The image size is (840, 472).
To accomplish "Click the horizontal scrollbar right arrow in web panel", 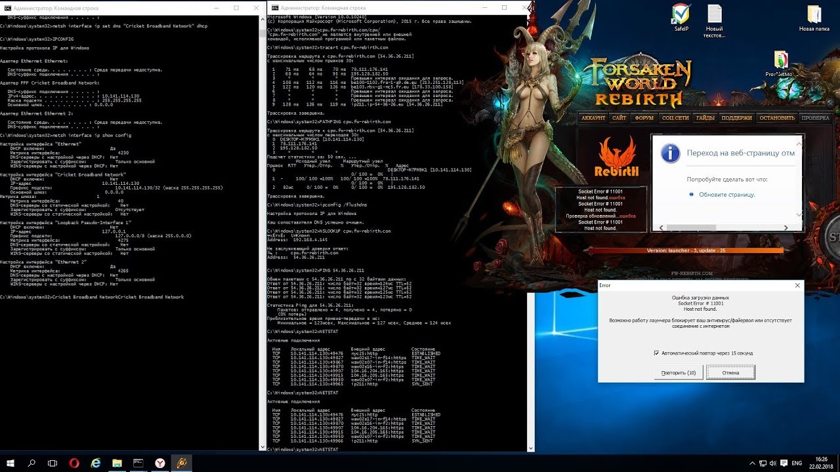I will pos(787,227).
